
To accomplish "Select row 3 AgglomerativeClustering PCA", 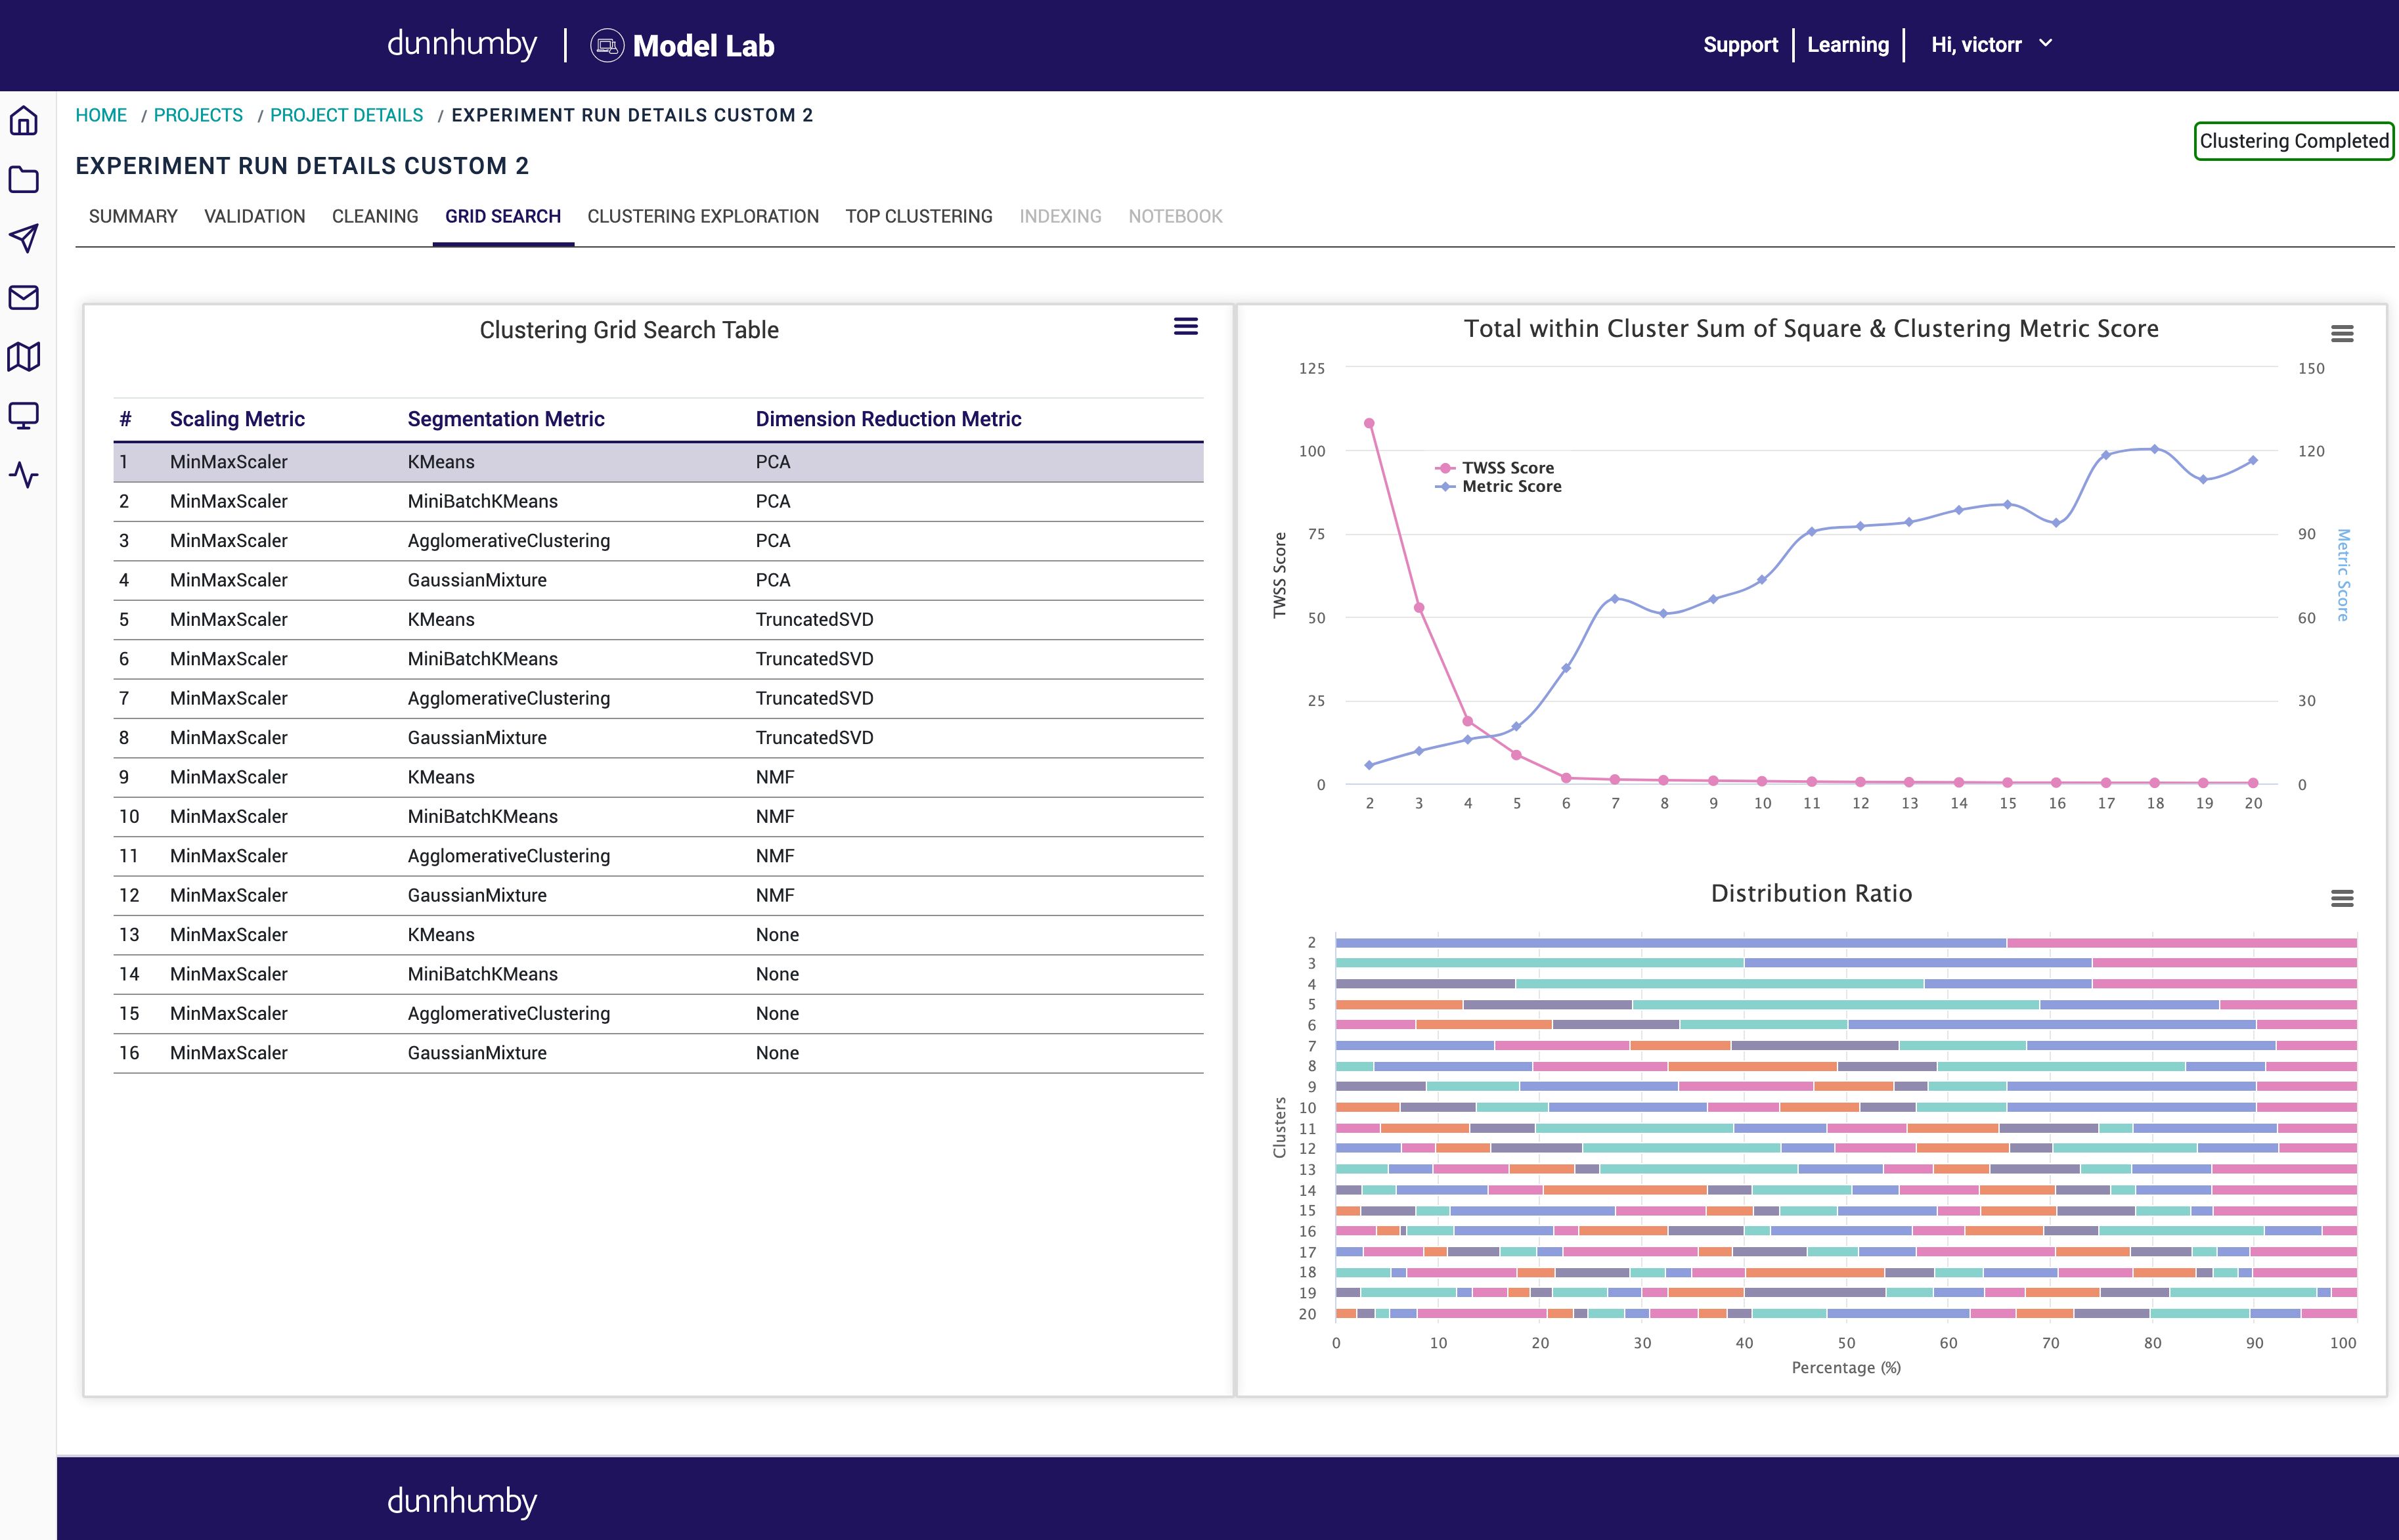I will coord(658,541).
